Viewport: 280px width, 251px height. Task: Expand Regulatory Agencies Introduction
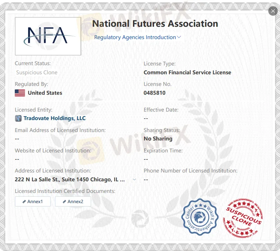coord(138,37)
